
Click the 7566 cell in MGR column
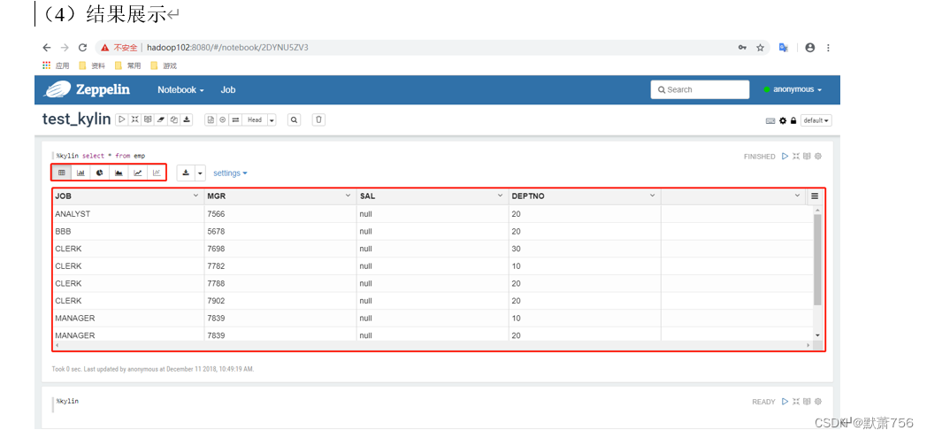(x=280, y=214)
